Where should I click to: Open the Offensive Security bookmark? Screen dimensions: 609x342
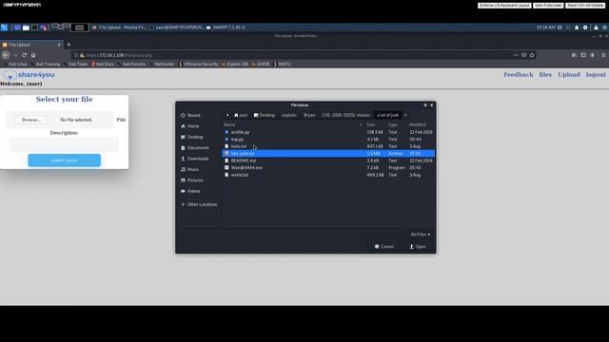[x=199, y=64]
